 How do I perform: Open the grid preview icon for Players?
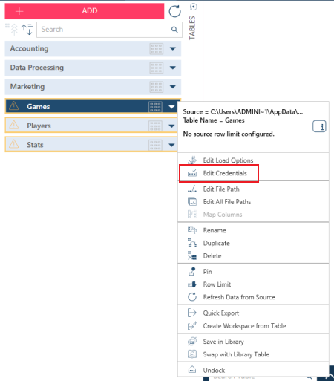155,126
